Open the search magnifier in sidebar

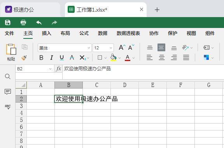coord(7,77)
